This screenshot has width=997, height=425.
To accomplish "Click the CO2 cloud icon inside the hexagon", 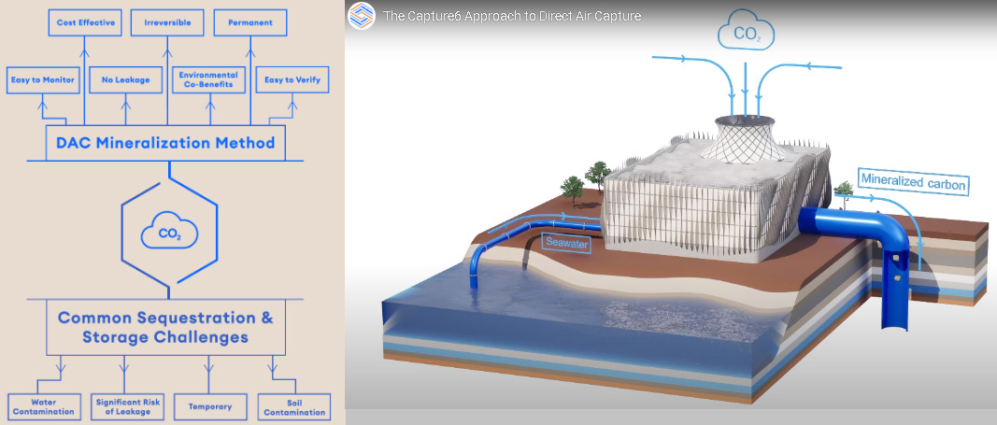I will [169, 230].
